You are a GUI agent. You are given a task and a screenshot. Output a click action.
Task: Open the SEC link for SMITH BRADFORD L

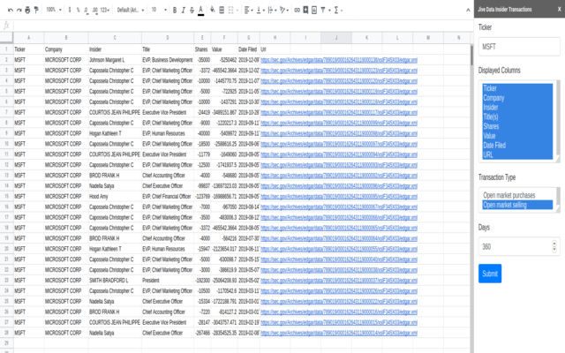(x=339, y=281)
